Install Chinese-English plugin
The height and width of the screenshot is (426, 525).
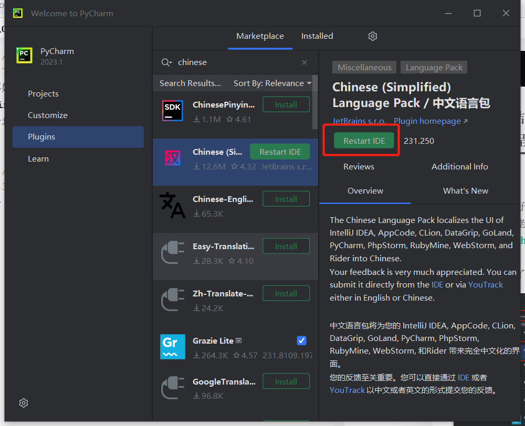[x=286, y=199]
